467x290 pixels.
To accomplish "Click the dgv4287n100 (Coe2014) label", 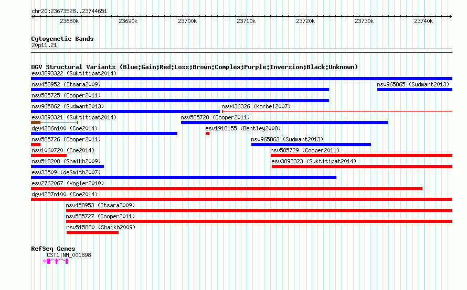I will pyautogui.click(x=65, y=194).
